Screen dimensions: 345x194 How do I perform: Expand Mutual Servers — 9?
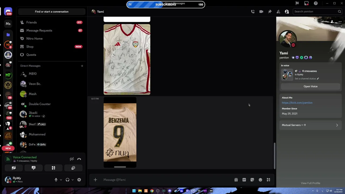pyautogui.click(x=310, y=125)
